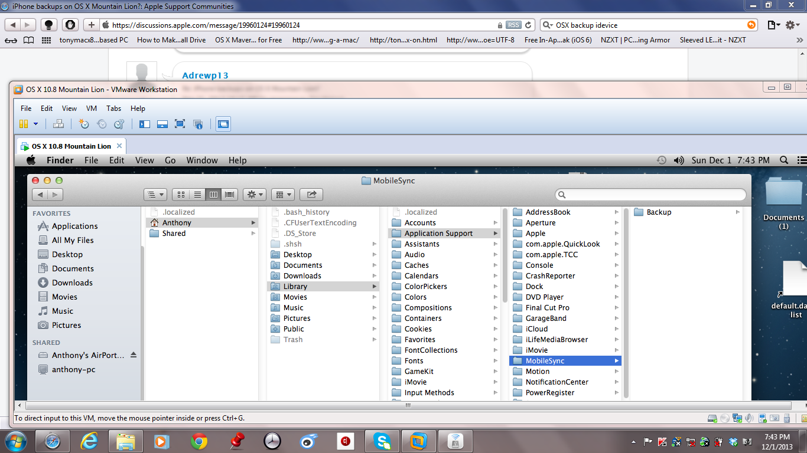Open the snapshot manager toolbar icon
Image resolution: width=807 pixels, height=453 pixels.
point(119,124)
